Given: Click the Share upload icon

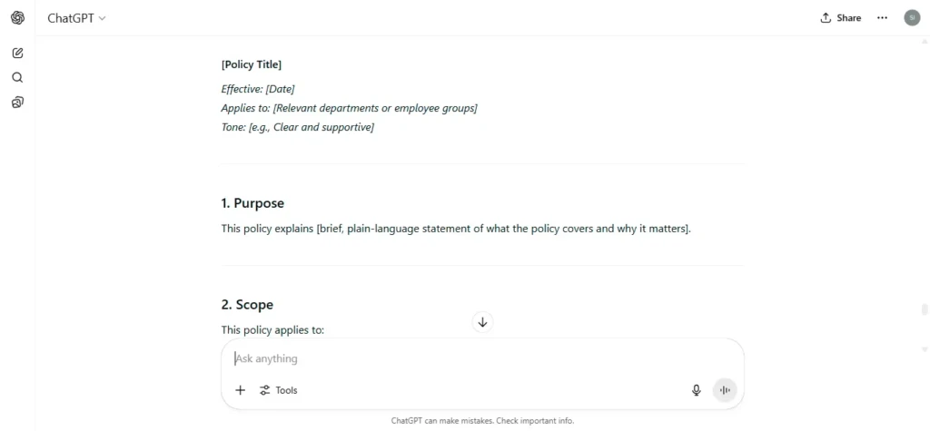Looking at the screenshot, I should click(826, 18).
